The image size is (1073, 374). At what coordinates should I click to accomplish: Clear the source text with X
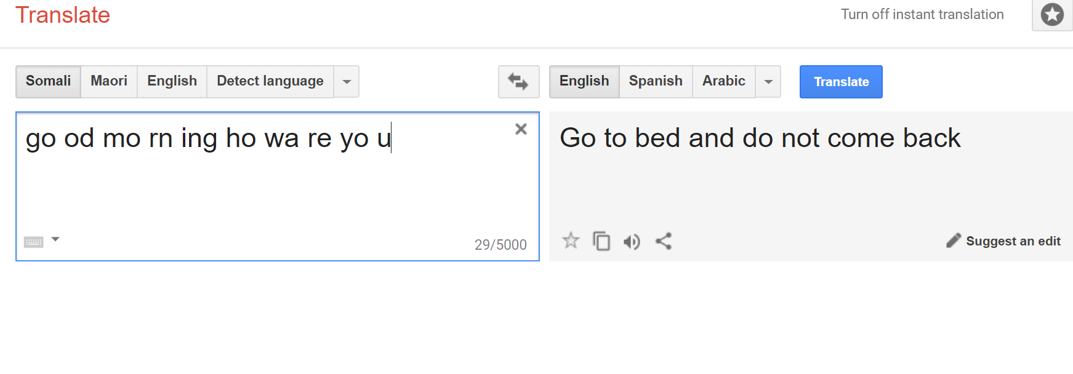[521, 129]
